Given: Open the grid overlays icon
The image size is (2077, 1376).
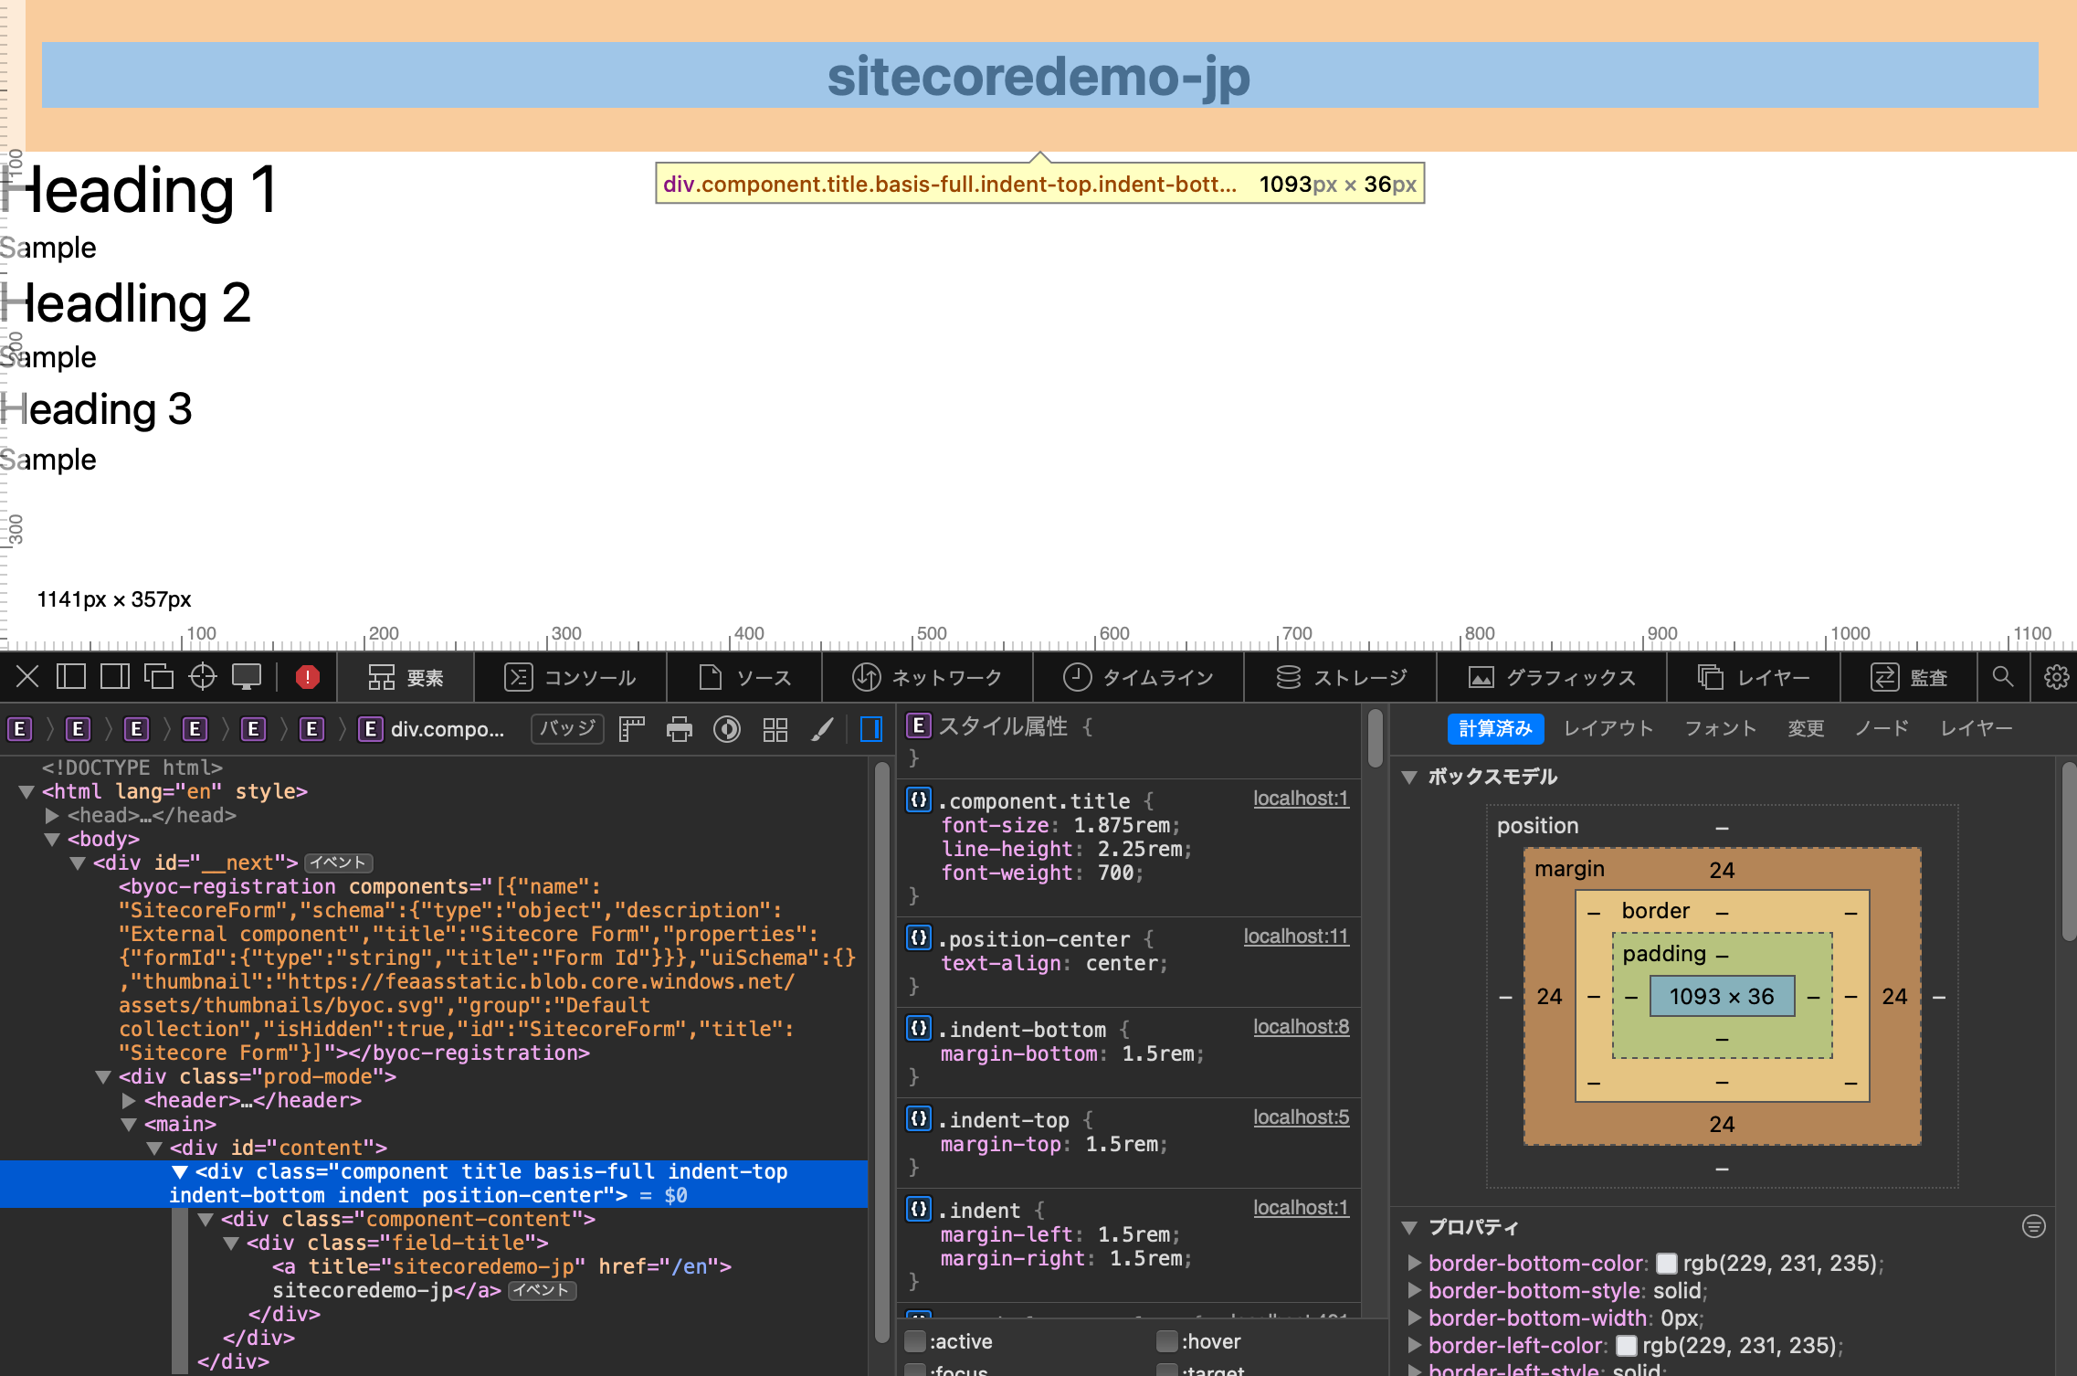Looking at the screenshot, I should tap(775, 729).
